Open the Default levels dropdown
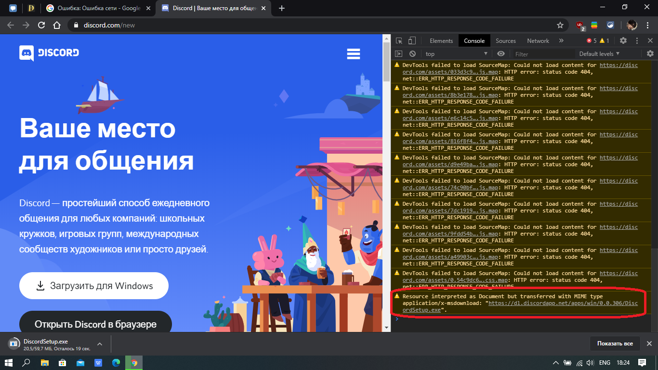 coord(600,54)
